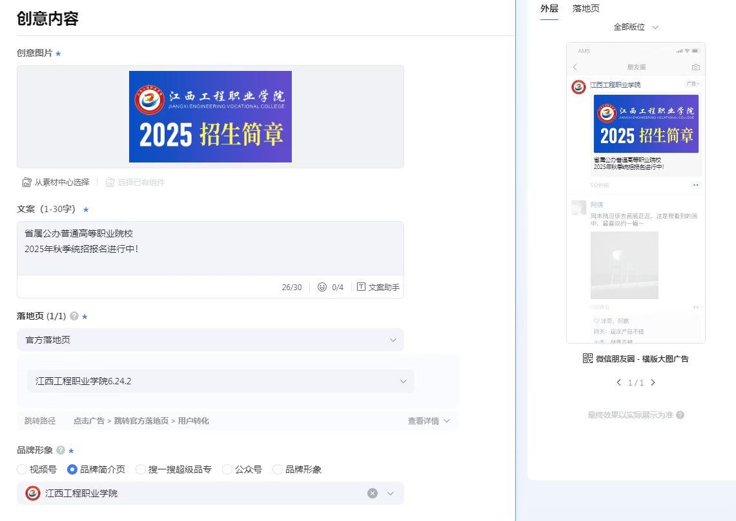Click the help icon next to 落地页 (1/1)

click(74, 316)
